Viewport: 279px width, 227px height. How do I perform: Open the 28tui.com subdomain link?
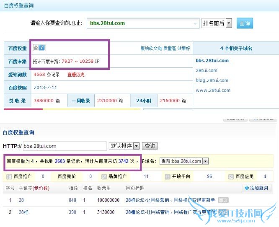207,70
